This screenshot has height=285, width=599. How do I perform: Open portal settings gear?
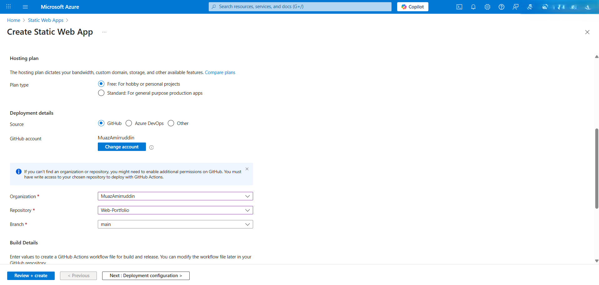coord(487,7)
